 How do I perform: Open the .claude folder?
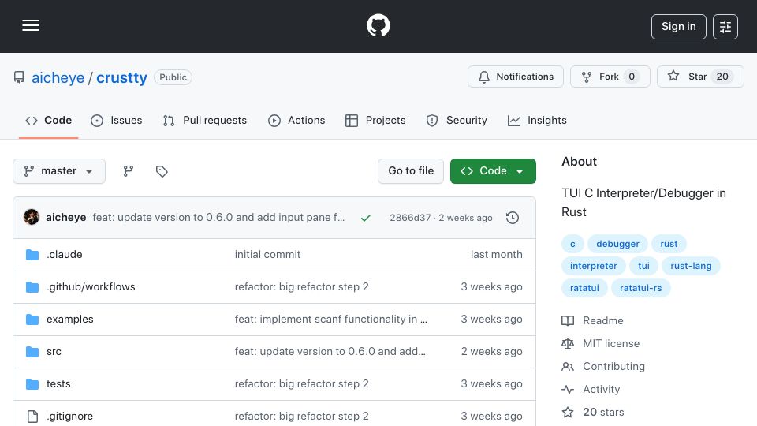coord(64,255)
